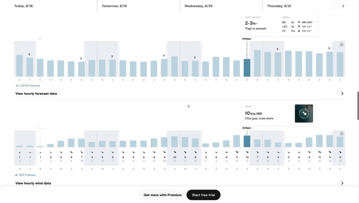This screenshot has height=203, width=359.
Task: Start free trial button
Action: point(203,195)
